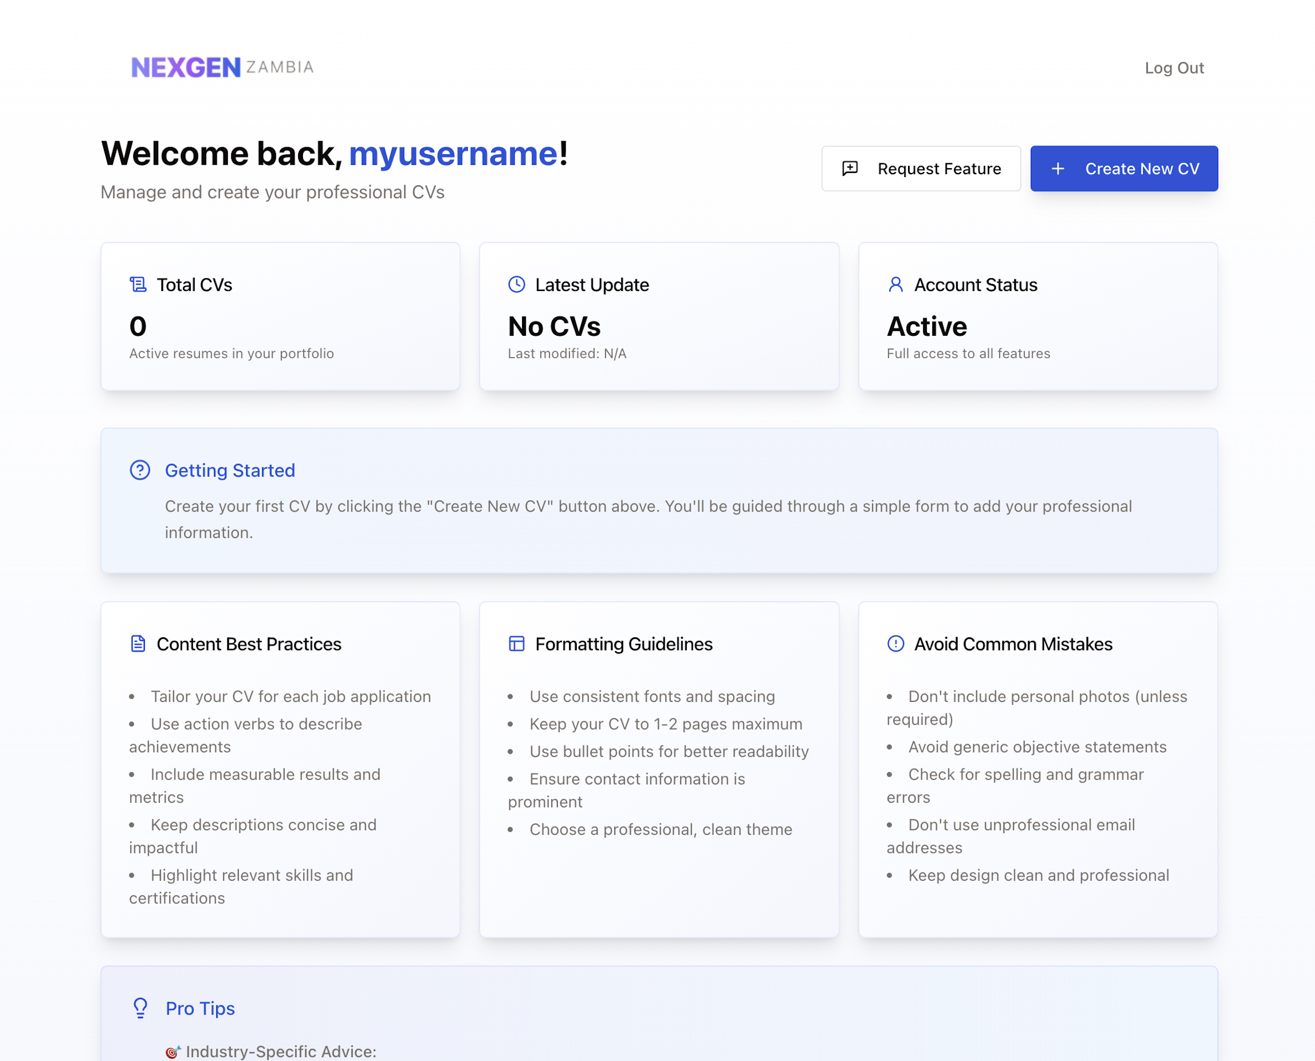Click the scroll icon beside Total CVs
The image size is (1315, 1061).
click(x=138, y=285)
